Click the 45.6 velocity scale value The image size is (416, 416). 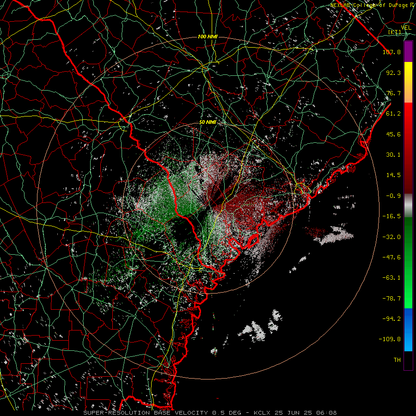[x=393, y=134]
